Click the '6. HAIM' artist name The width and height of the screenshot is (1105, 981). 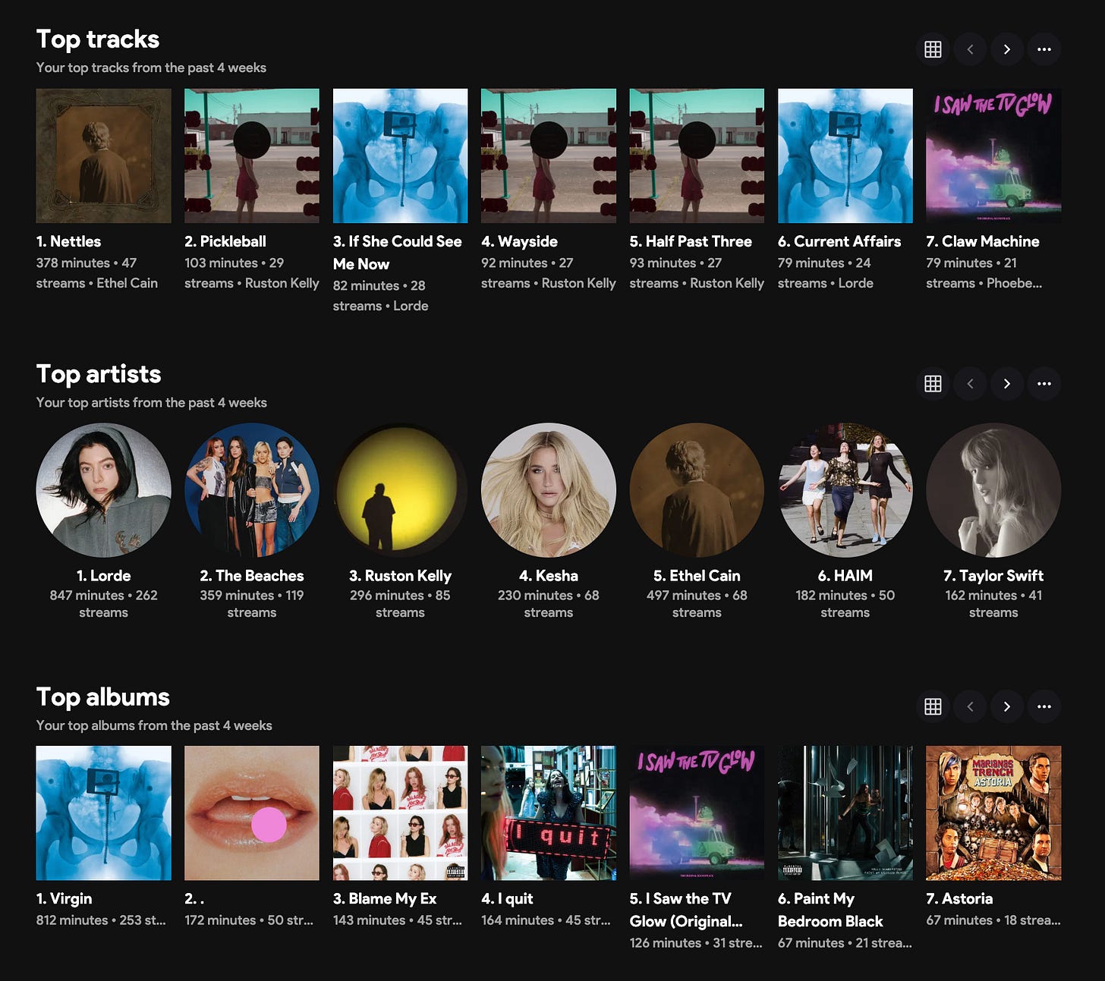click(x=845, y=576)
